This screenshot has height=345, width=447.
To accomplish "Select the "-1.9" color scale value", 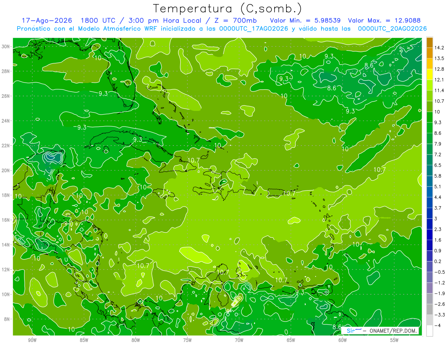I will [x=439, y=293].
